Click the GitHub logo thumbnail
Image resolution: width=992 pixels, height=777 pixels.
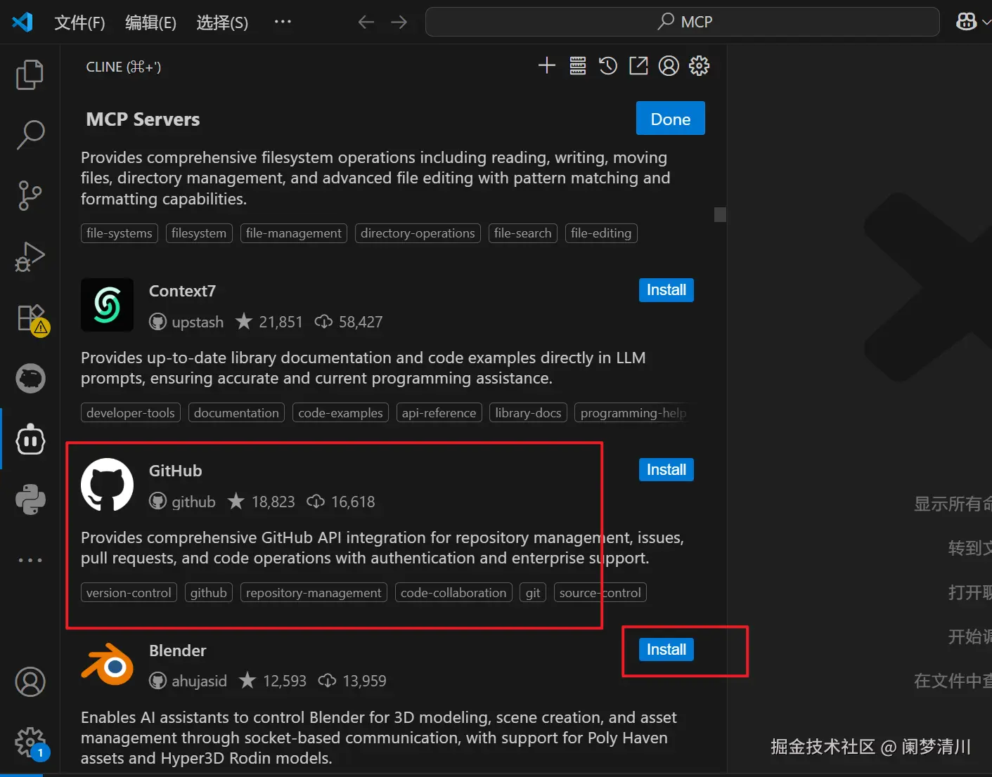[107, 485]
